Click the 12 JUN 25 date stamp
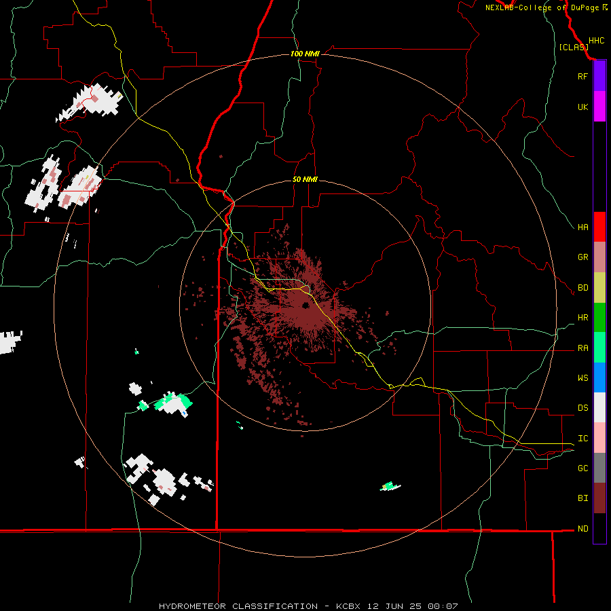This screenshot has width=611, height=611. [396, 606]
